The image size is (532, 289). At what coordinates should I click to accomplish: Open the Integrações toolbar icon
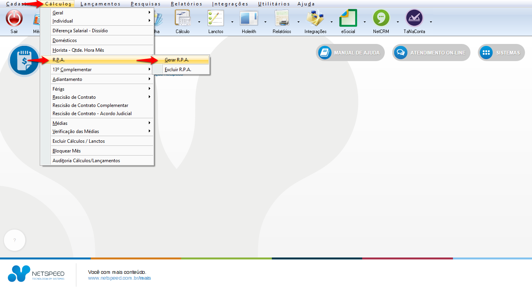pyautogui.click(x=315, y=18)
